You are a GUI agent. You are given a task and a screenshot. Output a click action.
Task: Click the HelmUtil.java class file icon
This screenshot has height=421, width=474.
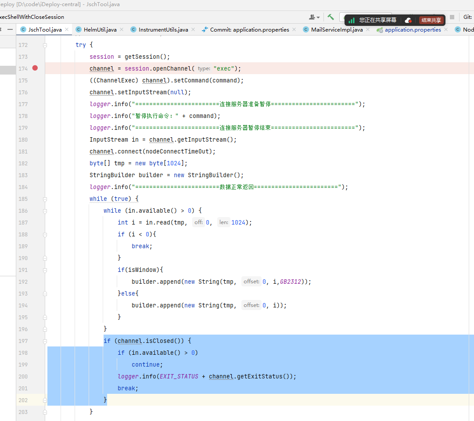coord(79,29)
